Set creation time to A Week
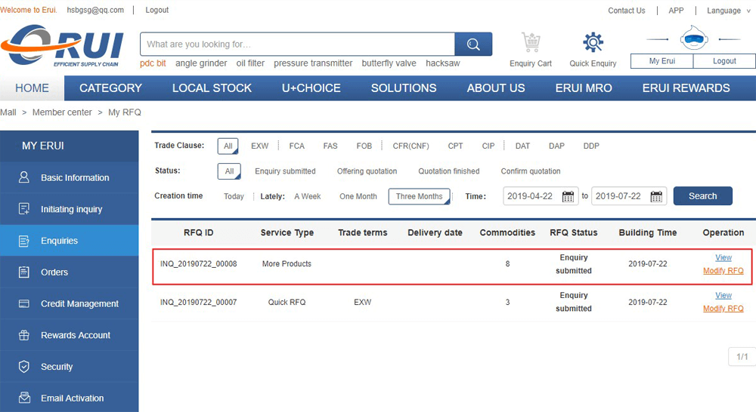Screen dimensions: 756x412 tap(308, 196)
